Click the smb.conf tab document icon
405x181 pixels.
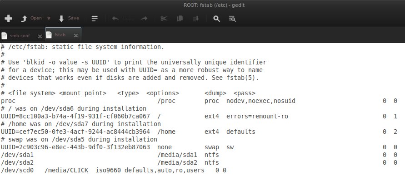[4, 36]
